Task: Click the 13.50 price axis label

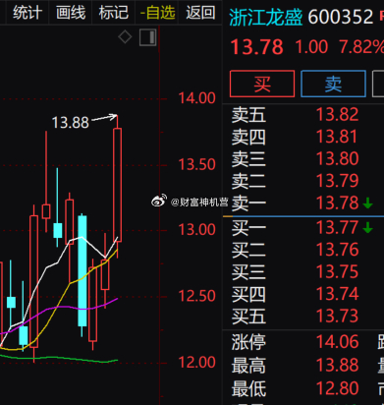Action: click(196, 164)
